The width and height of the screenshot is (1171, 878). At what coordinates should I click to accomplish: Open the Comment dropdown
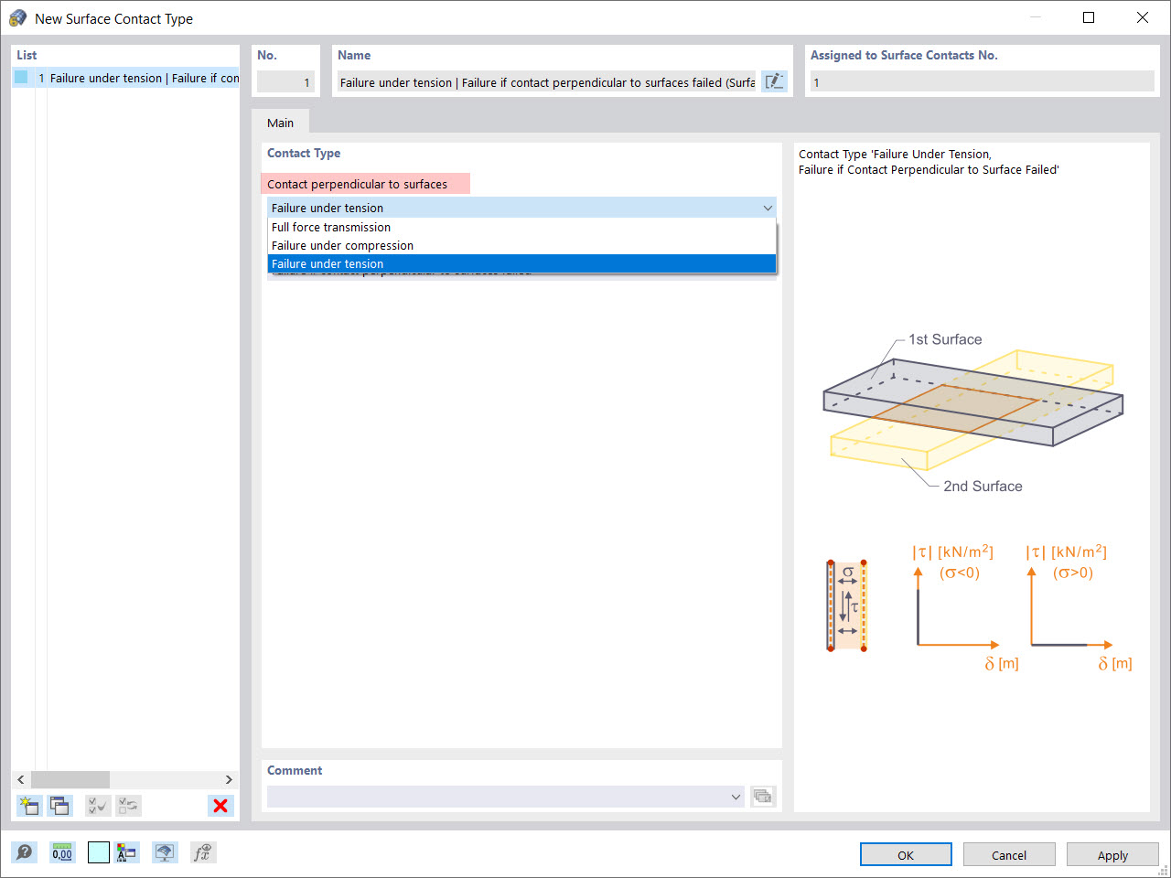(736, 797)
